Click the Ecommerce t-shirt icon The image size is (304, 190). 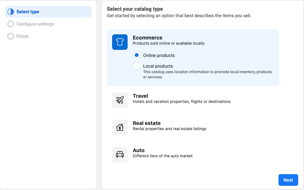click(120, 42)
